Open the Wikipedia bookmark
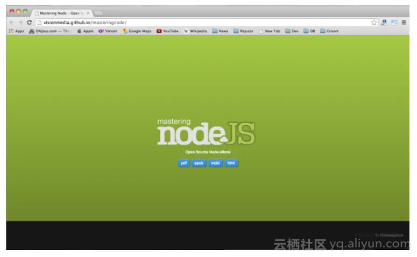The height and width of the screenshot is (257, 417). (195, 31)
